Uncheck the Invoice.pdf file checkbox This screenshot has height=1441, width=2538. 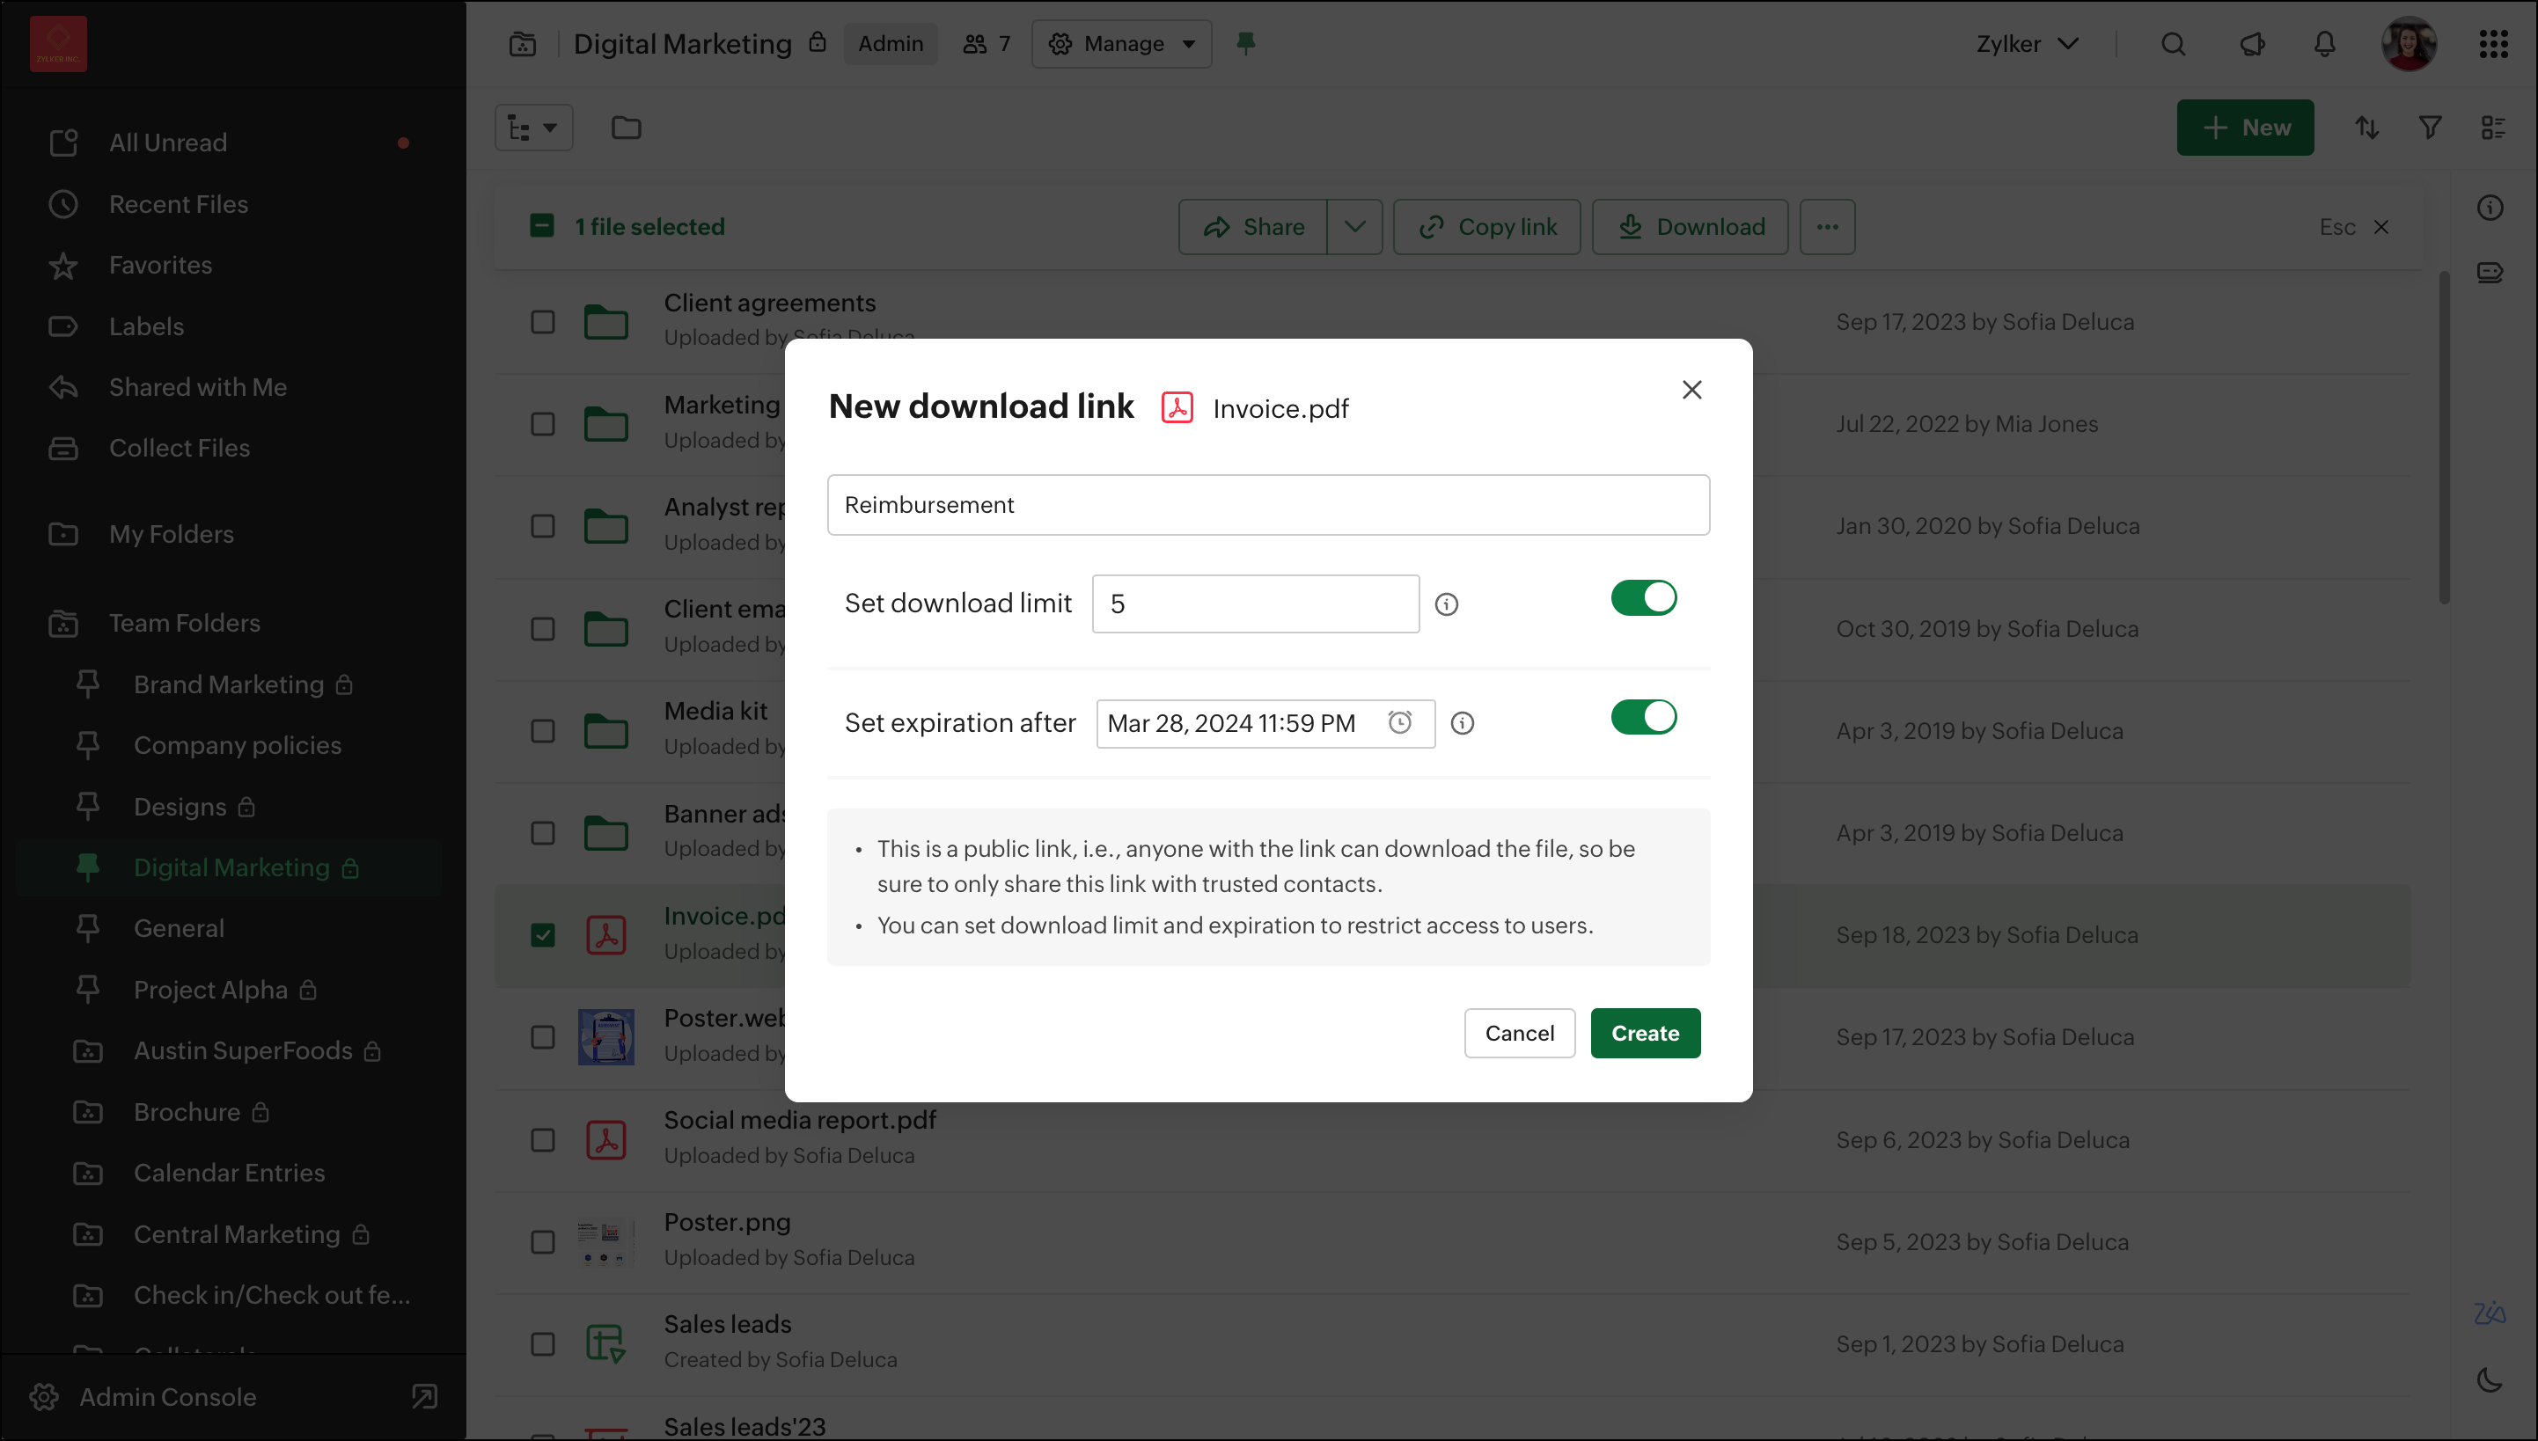(542, 935)
